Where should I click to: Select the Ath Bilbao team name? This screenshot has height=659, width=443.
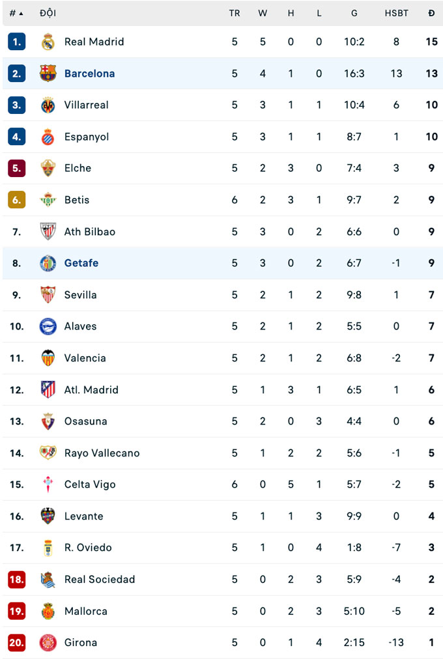pos(90,232)
